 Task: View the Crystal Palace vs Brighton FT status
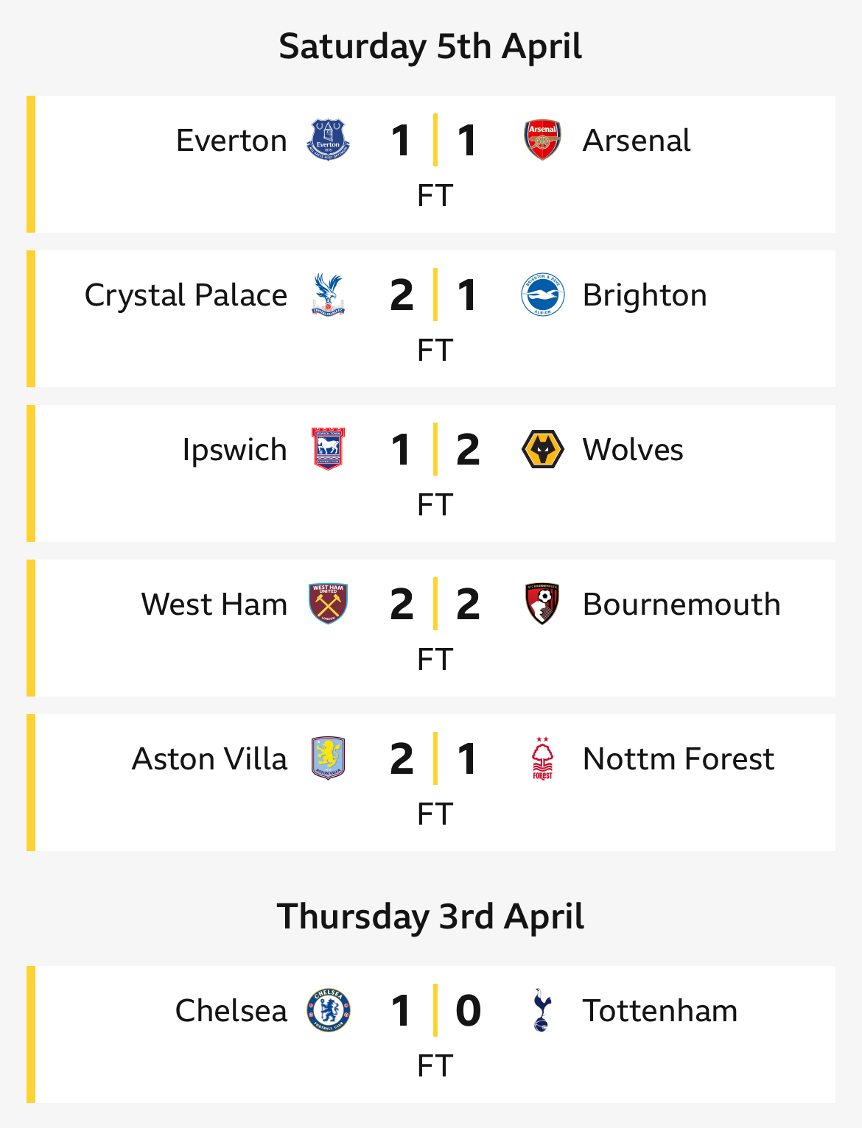435,350
